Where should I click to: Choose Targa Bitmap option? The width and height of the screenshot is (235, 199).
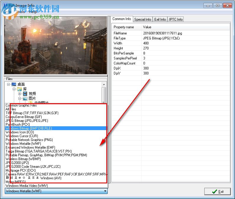pos(56,151)
